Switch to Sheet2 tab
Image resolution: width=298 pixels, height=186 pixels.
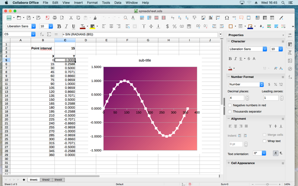pos(46,180)
